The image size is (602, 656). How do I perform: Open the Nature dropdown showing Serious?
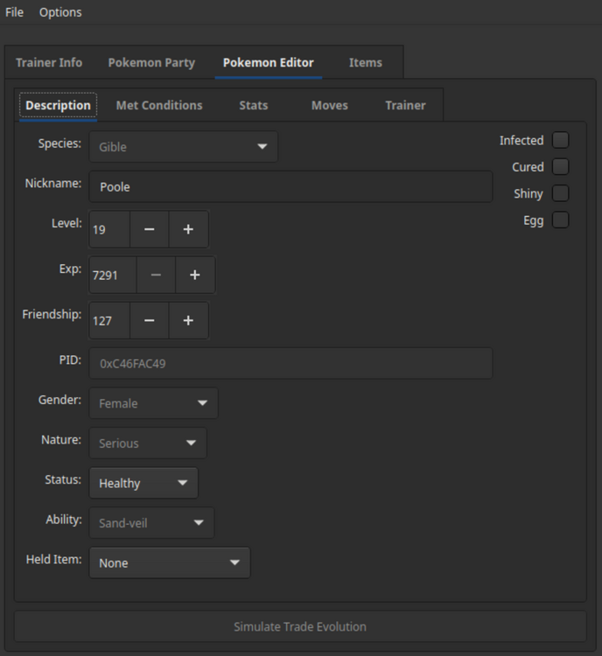pos(148,443)
